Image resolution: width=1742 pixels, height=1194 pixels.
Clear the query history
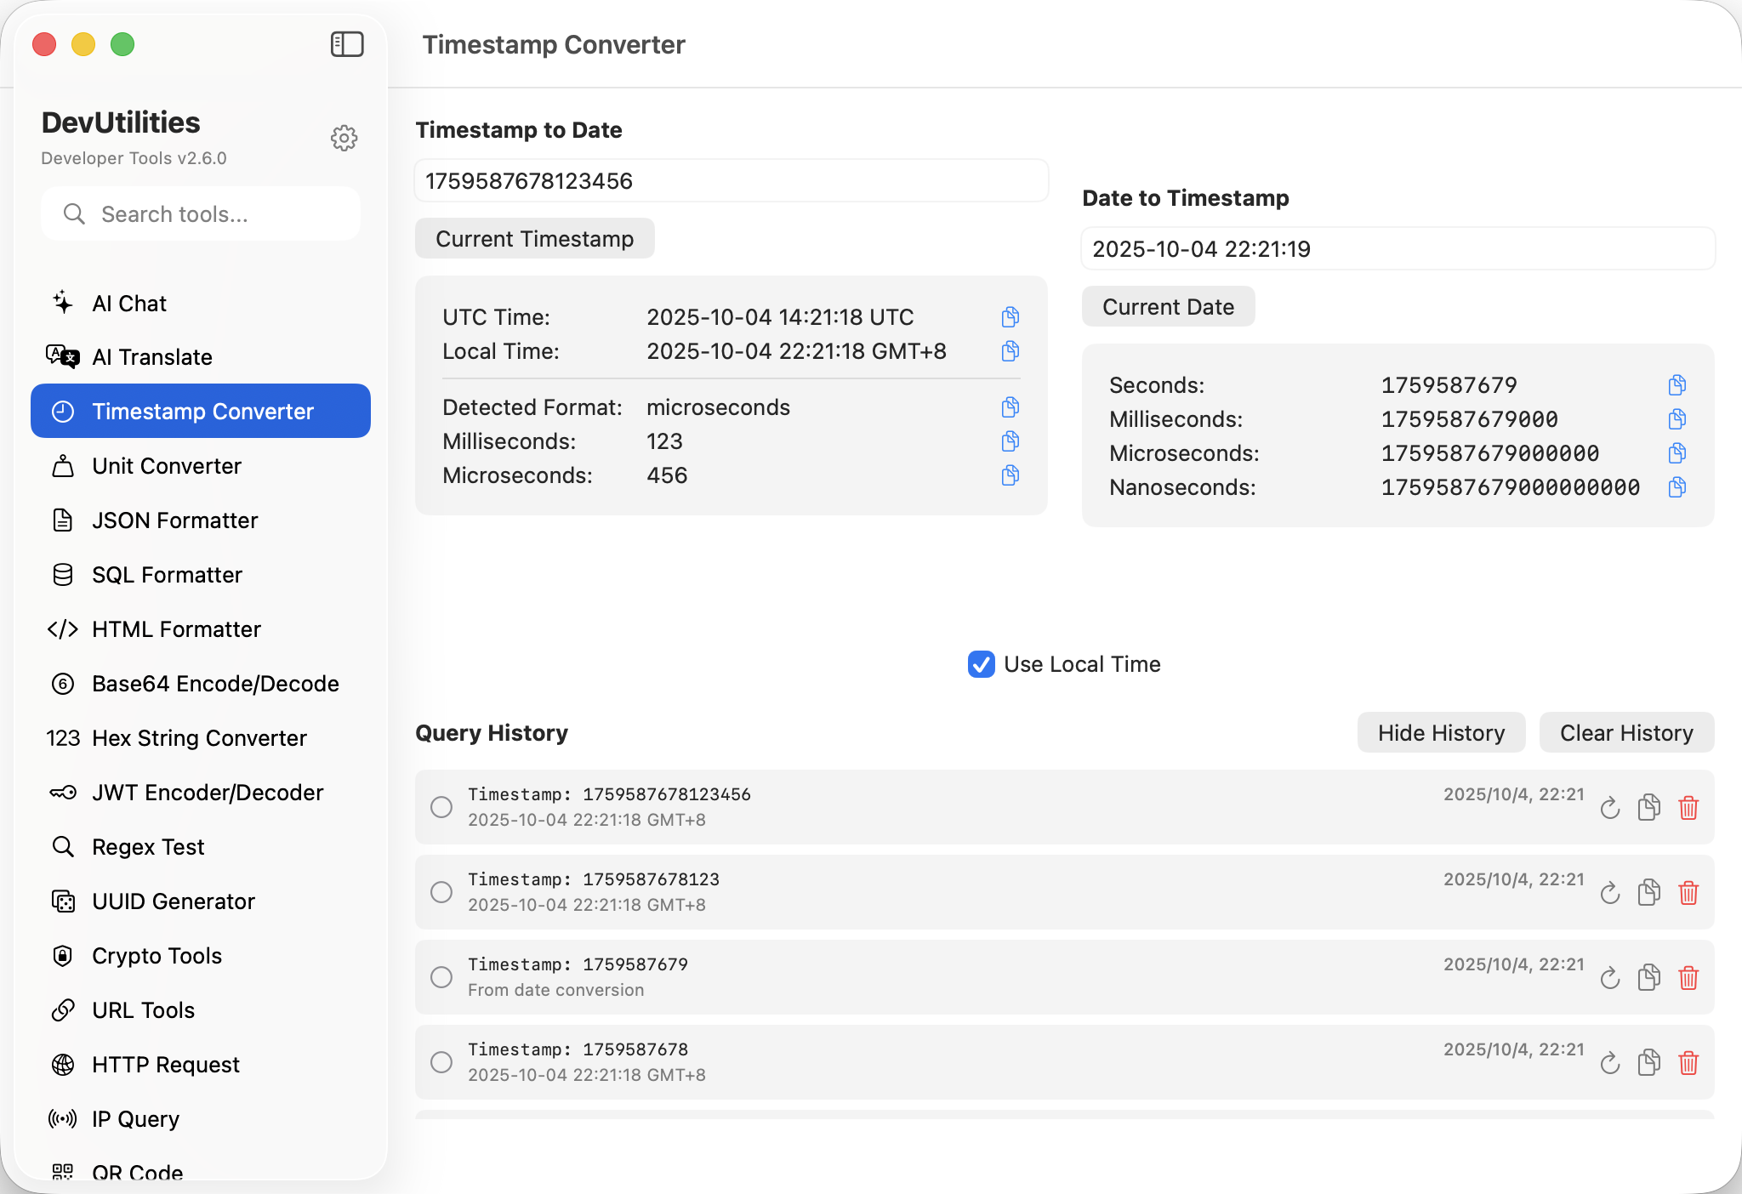pyautogui.click(x=1626, y=732)
